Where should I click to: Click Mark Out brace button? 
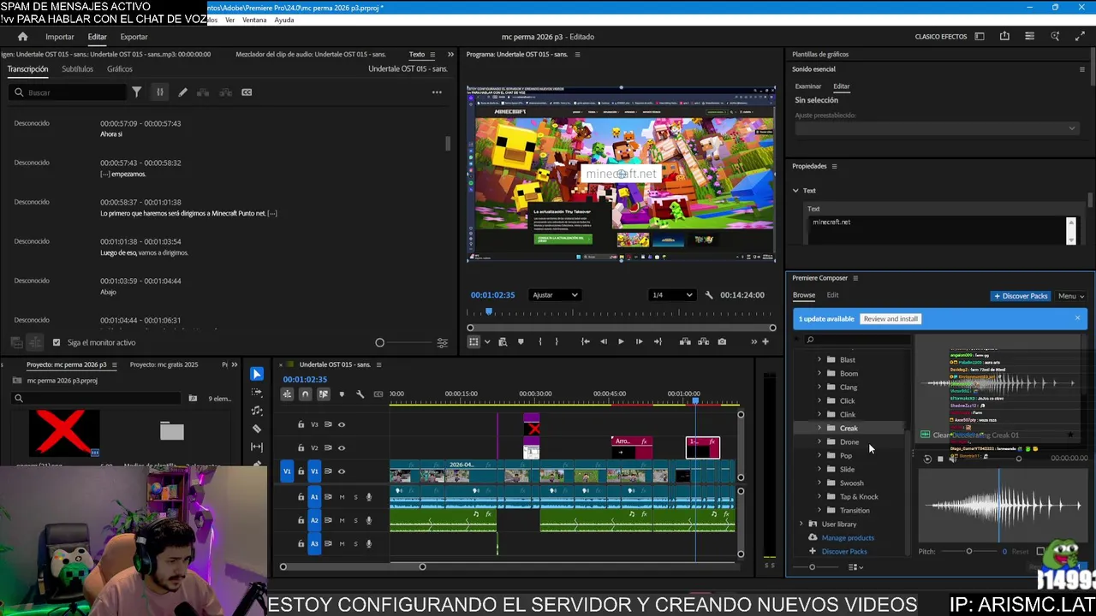(557, 341)
